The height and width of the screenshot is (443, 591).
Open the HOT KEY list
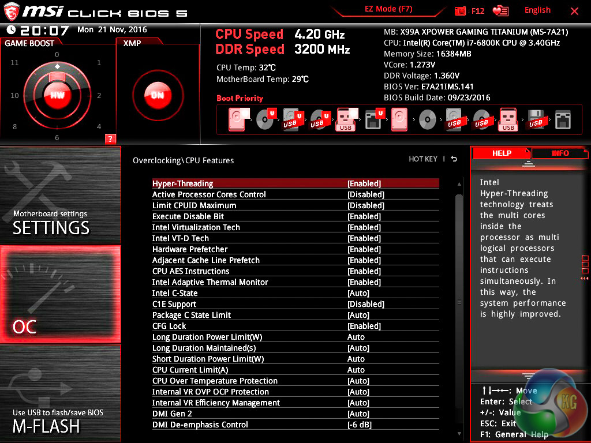point(423,159)
